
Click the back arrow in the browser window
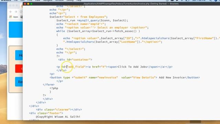pyautogui.click(x=11, y=12)
